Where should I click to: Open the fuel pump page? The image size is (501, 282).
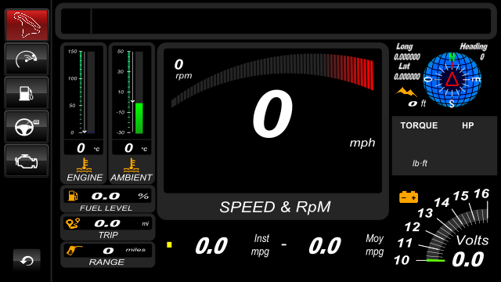[x=27, y=93]
